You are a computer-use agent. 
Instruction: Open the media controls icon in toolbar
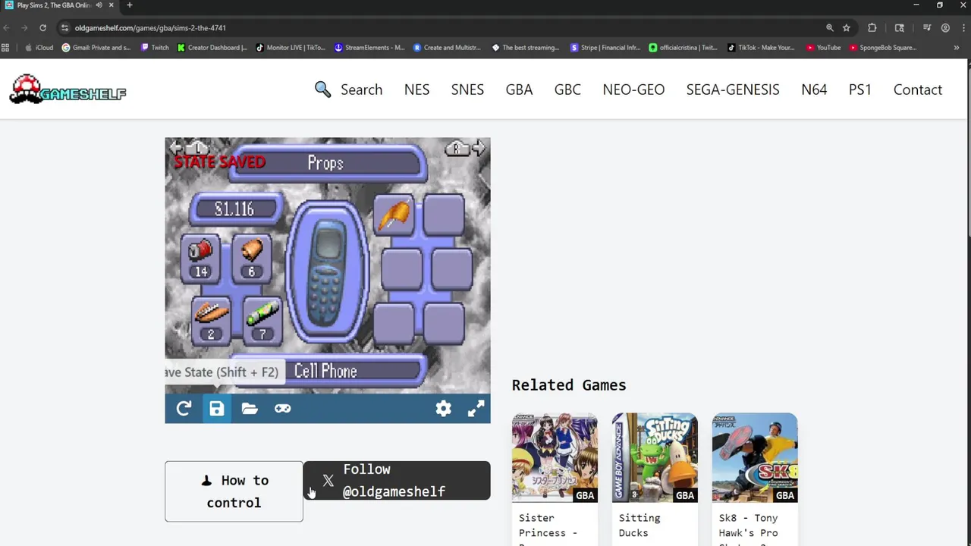927,28
